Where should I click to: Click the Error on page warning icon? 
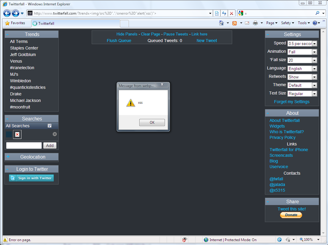pos(5,240)
